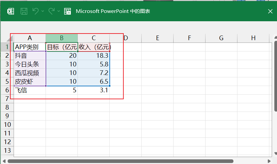Screen dimensions: 277x164
Task: Click the 收入（亿元） header cell
Action: (93, 47)
